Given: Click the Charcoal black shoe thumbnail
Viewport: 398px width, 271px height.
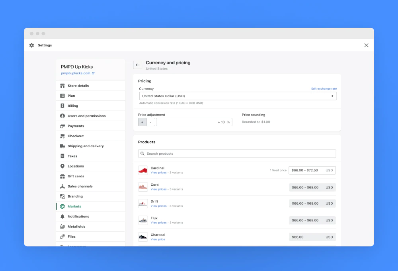Looking at the screenshot, I should [x=143, y=237].
